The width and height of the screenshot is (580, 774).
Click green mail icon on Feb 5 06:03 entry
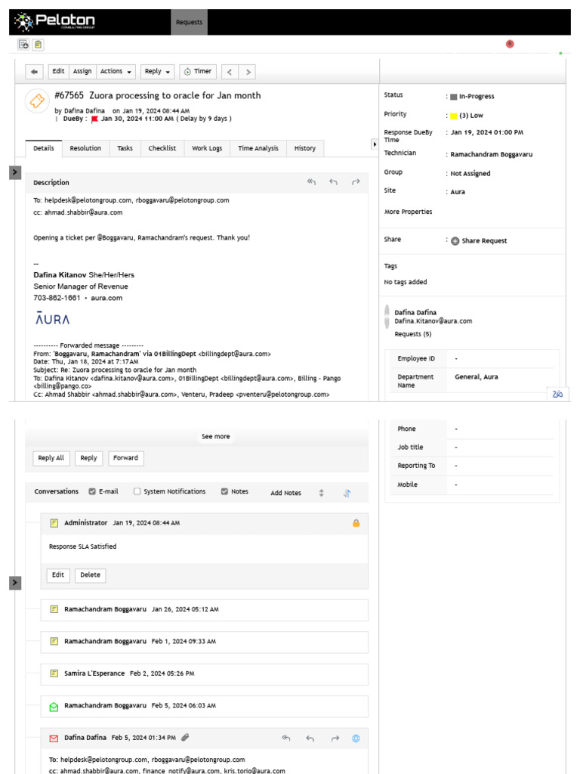[54, 707]
